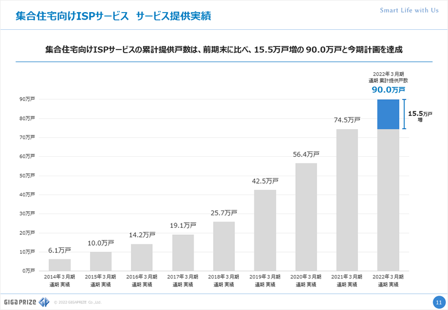Select the blue top segment of 2022 bar
448x310 pixels.
(388, 114)
